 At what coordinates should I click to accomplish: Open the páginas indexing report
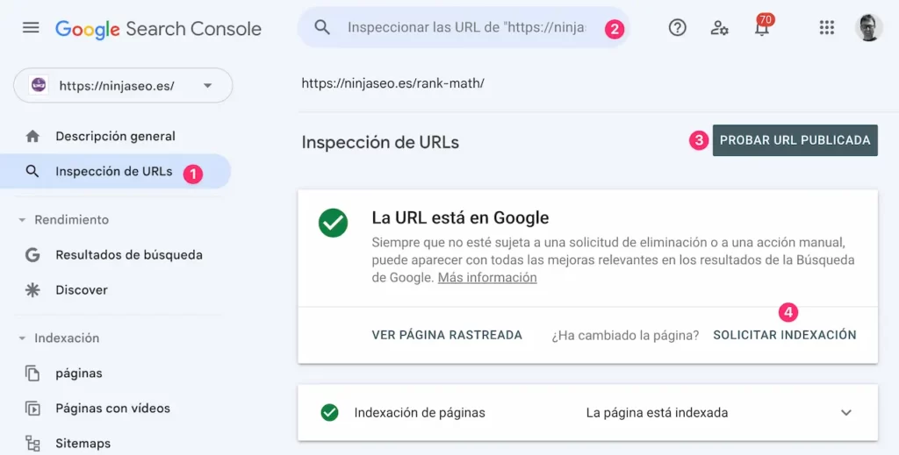click(78, 373)
